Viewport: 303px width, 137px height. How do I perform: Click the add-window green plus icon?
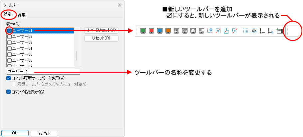coord(279,31)
